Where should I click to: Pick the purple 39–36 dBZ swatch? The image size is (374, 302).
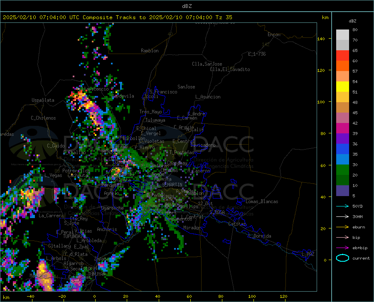pyautogui.click(x=342, y=138)
